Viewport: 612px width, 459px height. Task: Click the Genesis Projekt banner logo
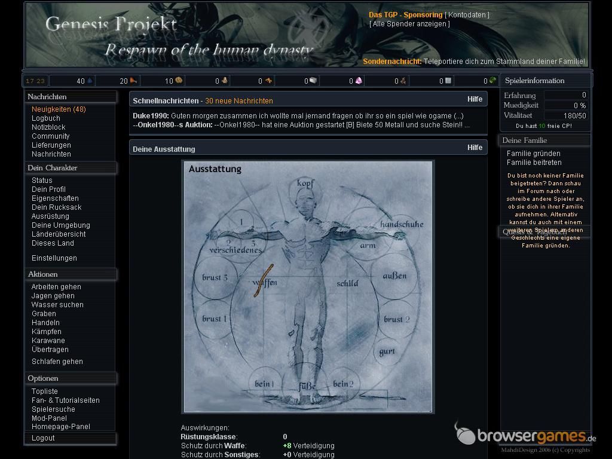point(111,24)
